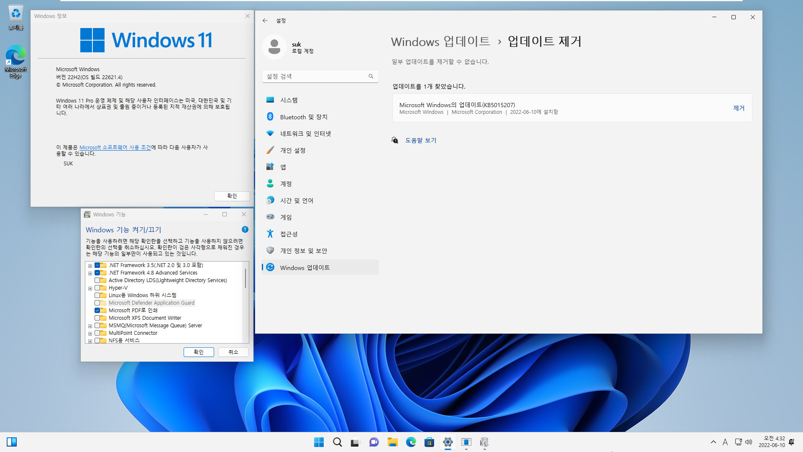Expand the MSMQ Server tree node
Image resolution: width=803 pixels, height=452 pixels.
pos(90,326)
